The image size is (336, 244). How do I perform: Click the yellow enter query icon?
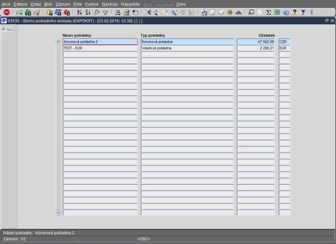49,13
